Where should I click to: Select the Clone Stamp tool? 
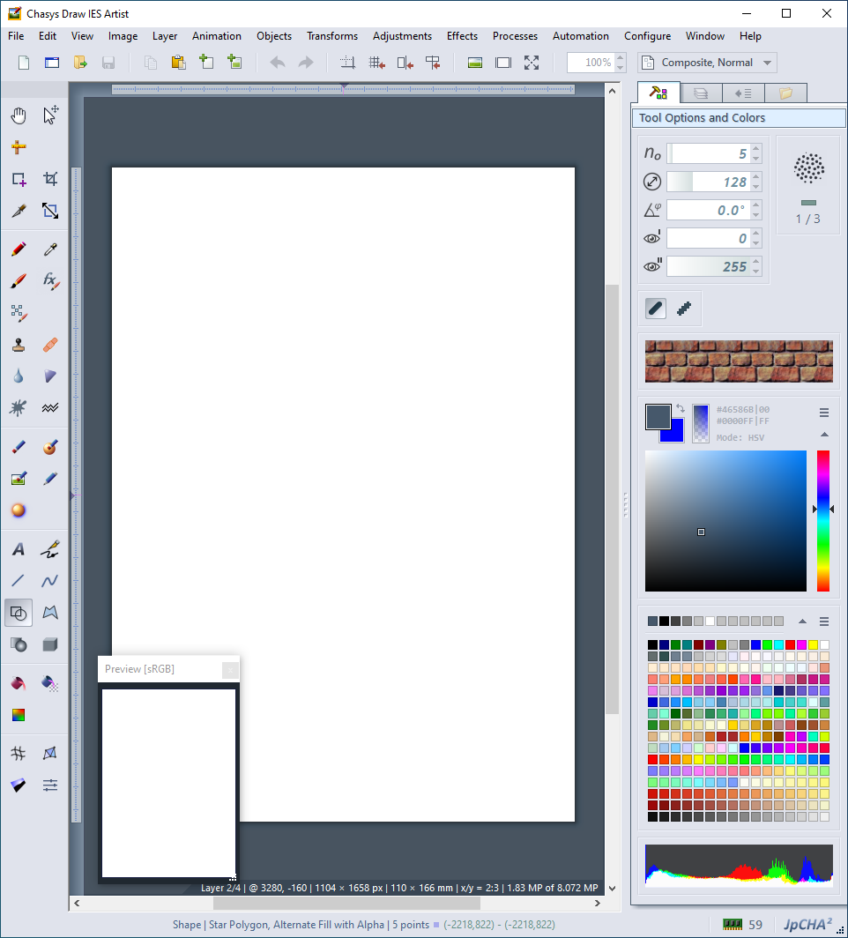click(x=18, y=344)
